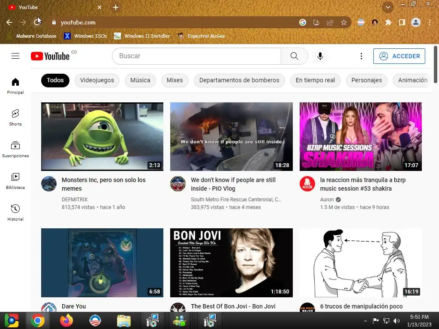The width and height of the screenshot is (439, 329).
Task: Open Biblioteca in the sidebar
Action: pos(15,181)
